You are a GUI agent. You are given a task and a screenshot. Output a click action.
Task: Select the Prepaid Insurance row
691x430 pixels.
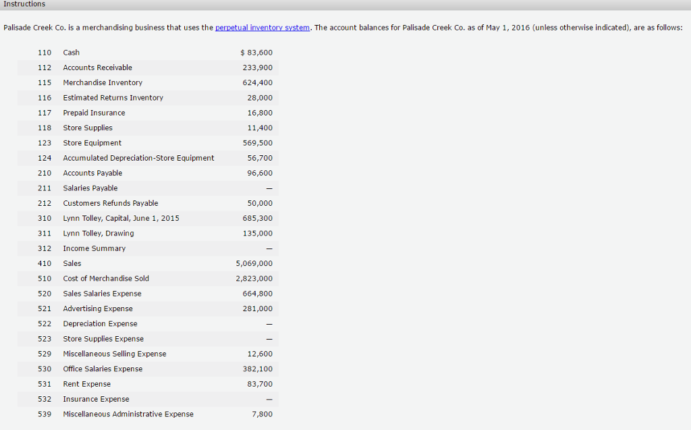coord(135,113)
